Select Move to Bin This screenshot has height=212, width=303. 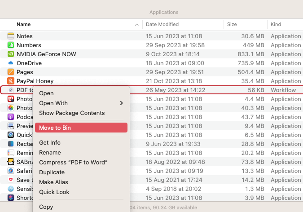click(x=81, y=128)
